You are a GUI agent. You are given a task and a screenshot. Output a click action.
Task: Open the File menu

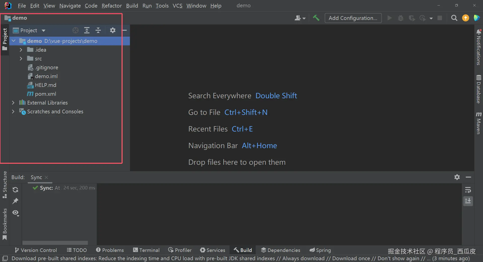tap(22, 6)
